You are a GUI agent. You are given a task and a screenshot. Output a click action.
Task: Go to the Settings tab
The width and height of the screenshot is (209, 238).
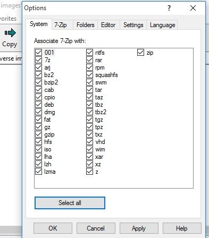(133, 25)
